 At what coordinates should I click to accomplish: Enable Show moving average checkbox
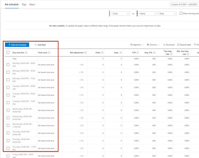coord(181,13)
